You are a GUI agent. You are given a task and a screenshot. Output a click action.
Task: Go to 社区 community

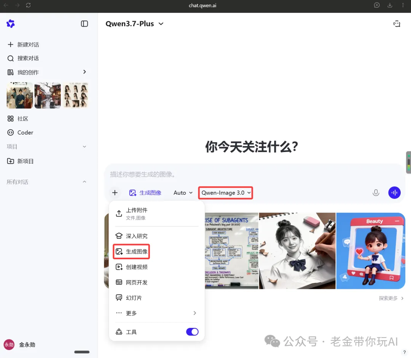click(18, 119)
